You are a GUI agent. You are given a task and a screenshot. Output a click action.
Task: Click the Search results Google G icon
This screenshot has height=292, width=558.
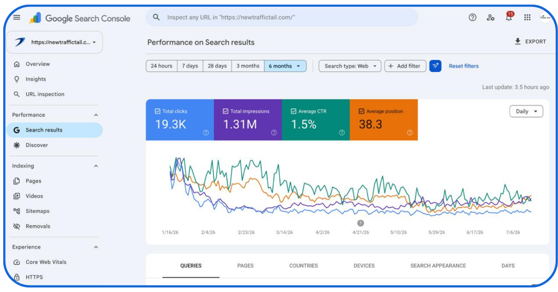17,130
